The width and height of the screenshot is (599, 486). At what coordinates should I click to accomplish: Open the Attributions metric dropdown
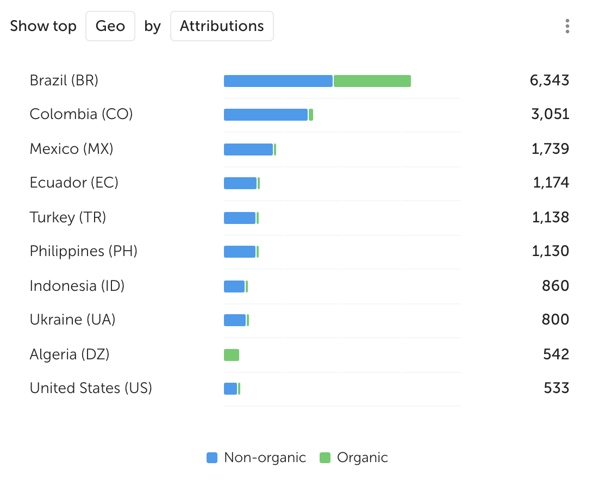[222, 26]
